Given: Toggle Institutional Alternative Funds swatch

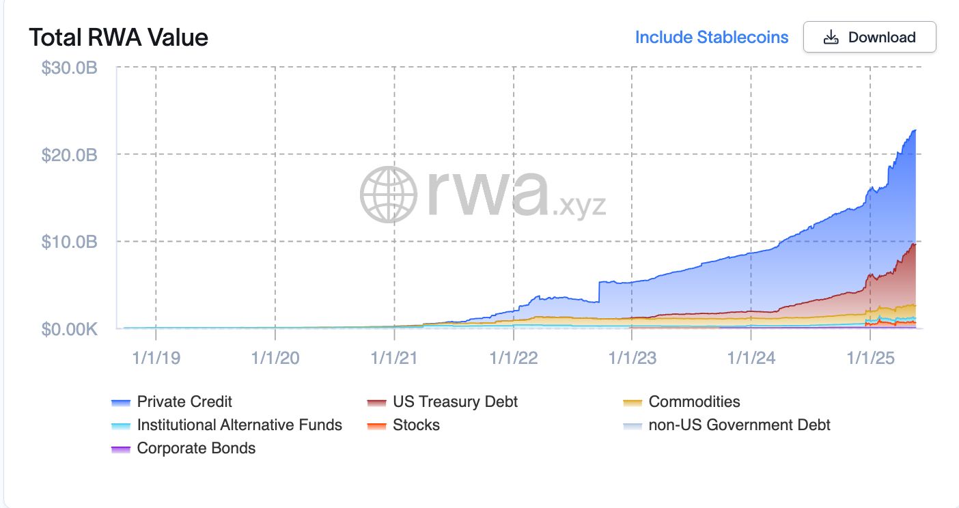Looking at the screenshot, I should tap(120, 426).
